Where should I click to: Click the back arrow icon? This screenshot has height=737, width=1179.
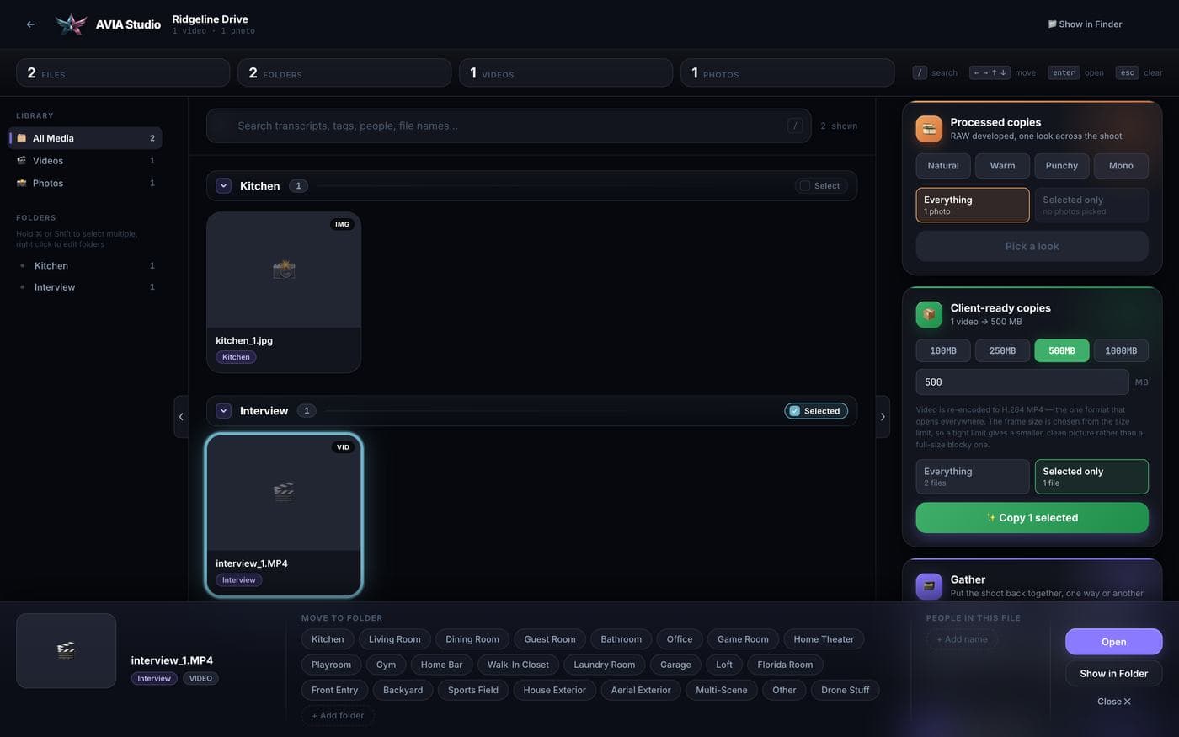(30, 24)
